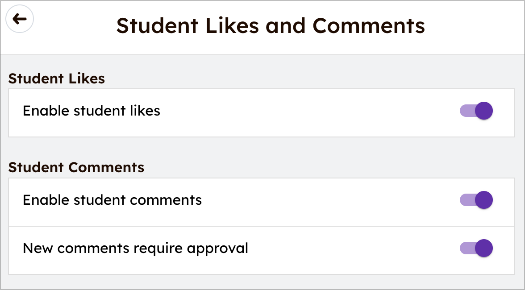Toggle New comments require approval switch
This screenshot has width=525, height=290.
click(476, 248)
